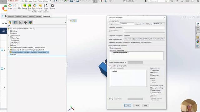Click the Home icon in quick toolbar
This screenshot has height=112, width=200.
coord(56,1)
